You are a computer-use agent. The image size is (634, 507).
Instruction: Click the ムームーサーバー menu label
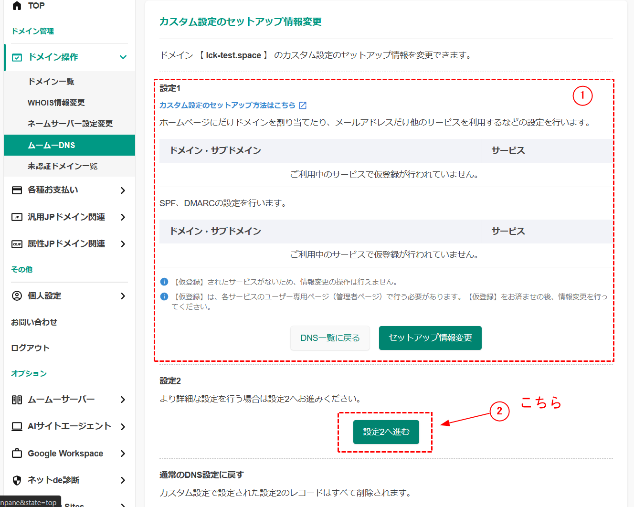(61, 400)
